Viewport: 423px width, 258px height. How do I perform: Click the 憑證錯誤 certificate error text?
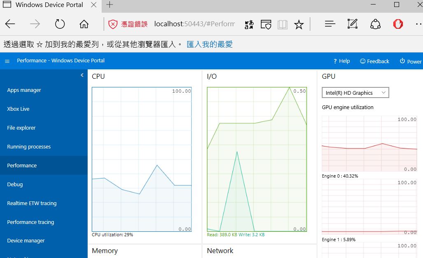coord(134,24)
